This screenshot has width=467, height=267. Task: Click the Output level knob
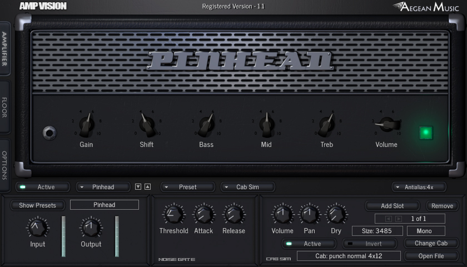click(91, 228)
